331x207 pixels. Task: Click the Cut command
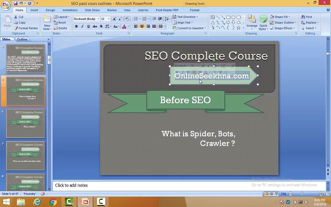tap(19, 17)
